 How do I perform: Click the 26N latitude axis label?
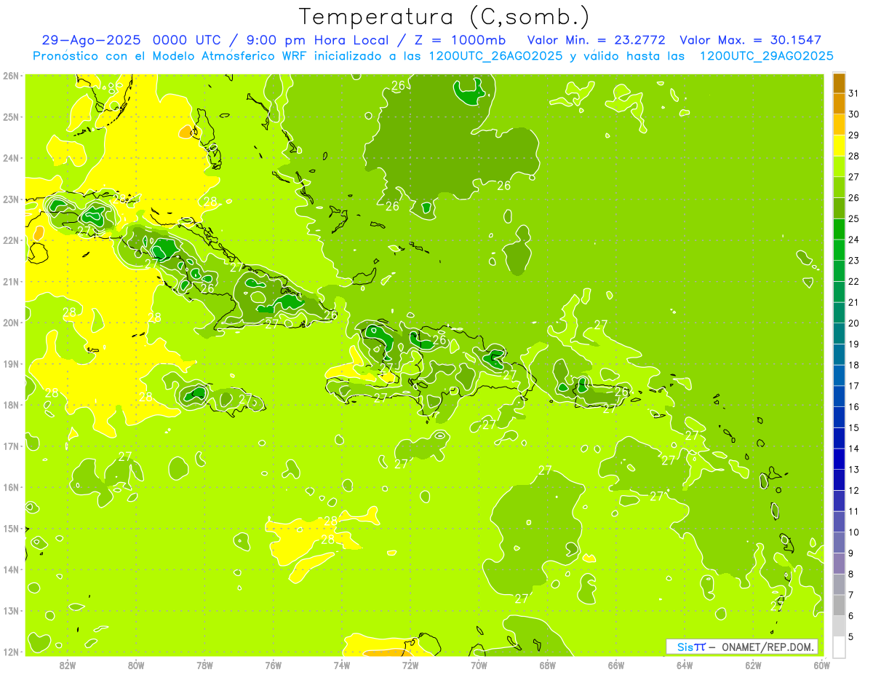click(11, 76)
